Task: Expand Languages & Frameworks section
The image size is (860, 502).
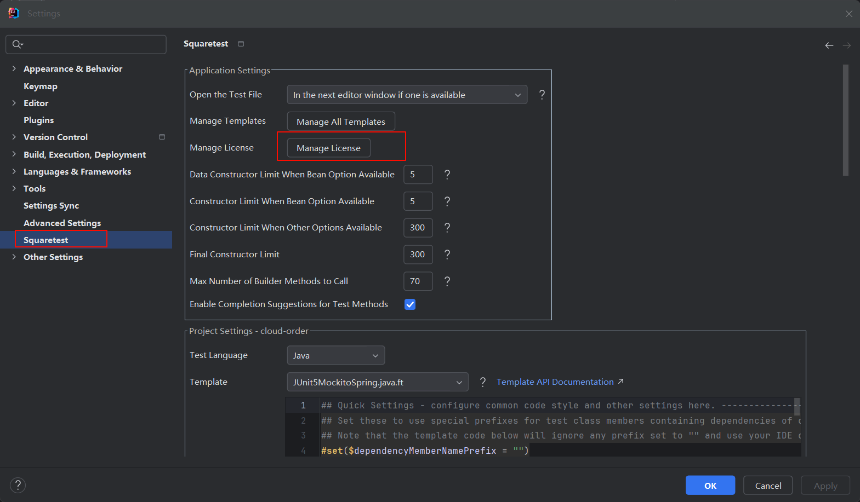Action: pyautogui.click(x=14, y=171)
